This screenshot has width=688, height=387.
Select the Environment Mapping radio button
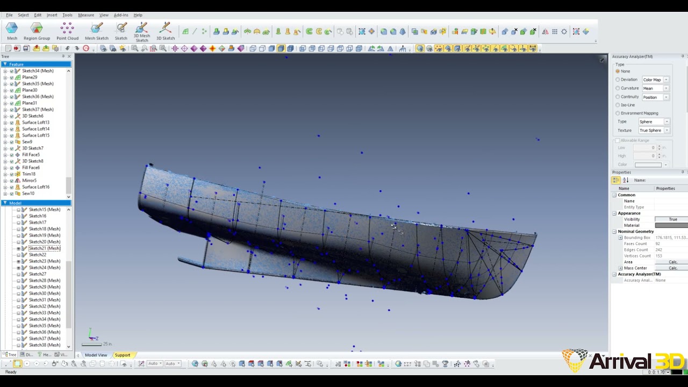pyautogui.click(x=618, y=113)
